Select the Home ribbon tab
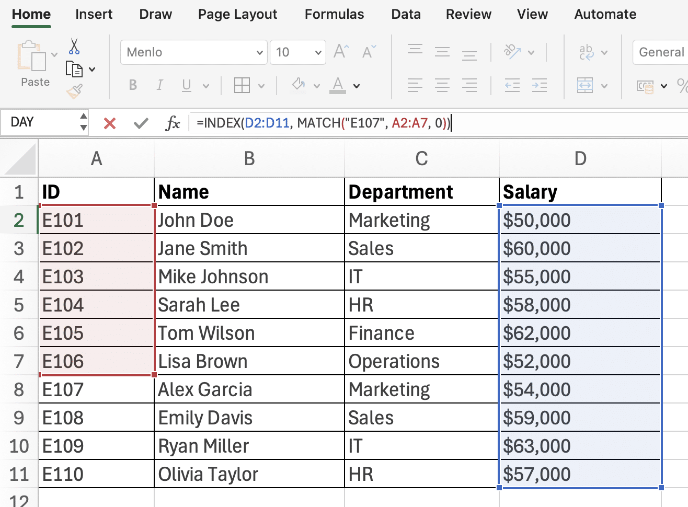Image resolution: width=688 pixels, height=507 pixels. tap(31, 14)
